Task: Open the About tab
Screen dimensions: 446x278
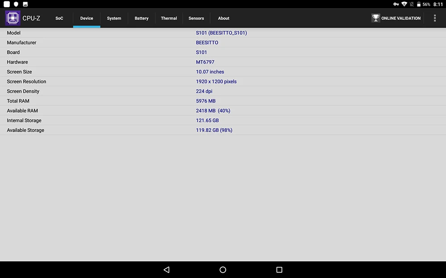Action: tap(223, 18)
